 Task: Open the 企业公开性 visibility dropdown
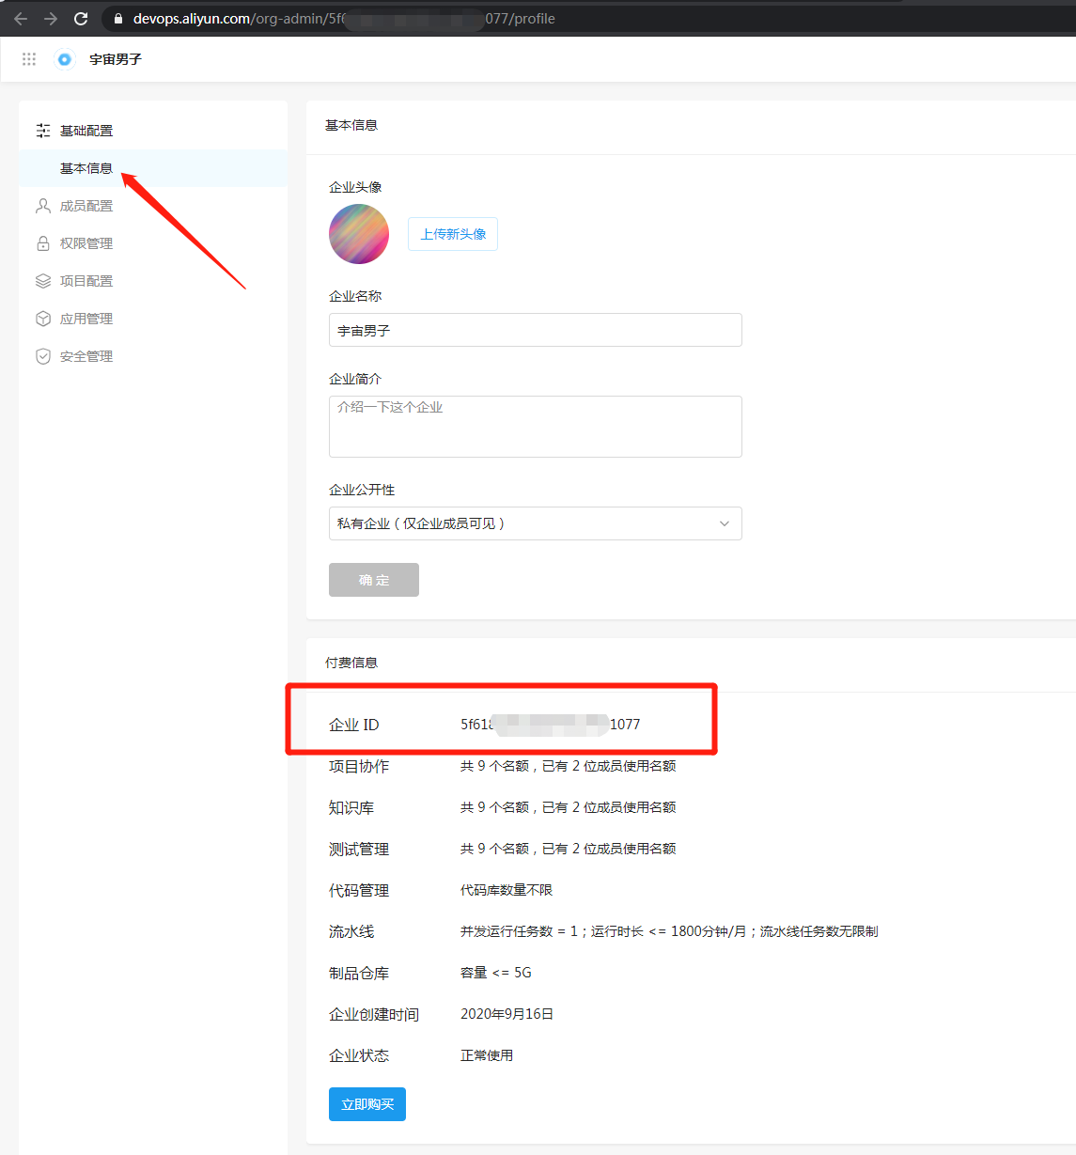[x=535, y=523]
